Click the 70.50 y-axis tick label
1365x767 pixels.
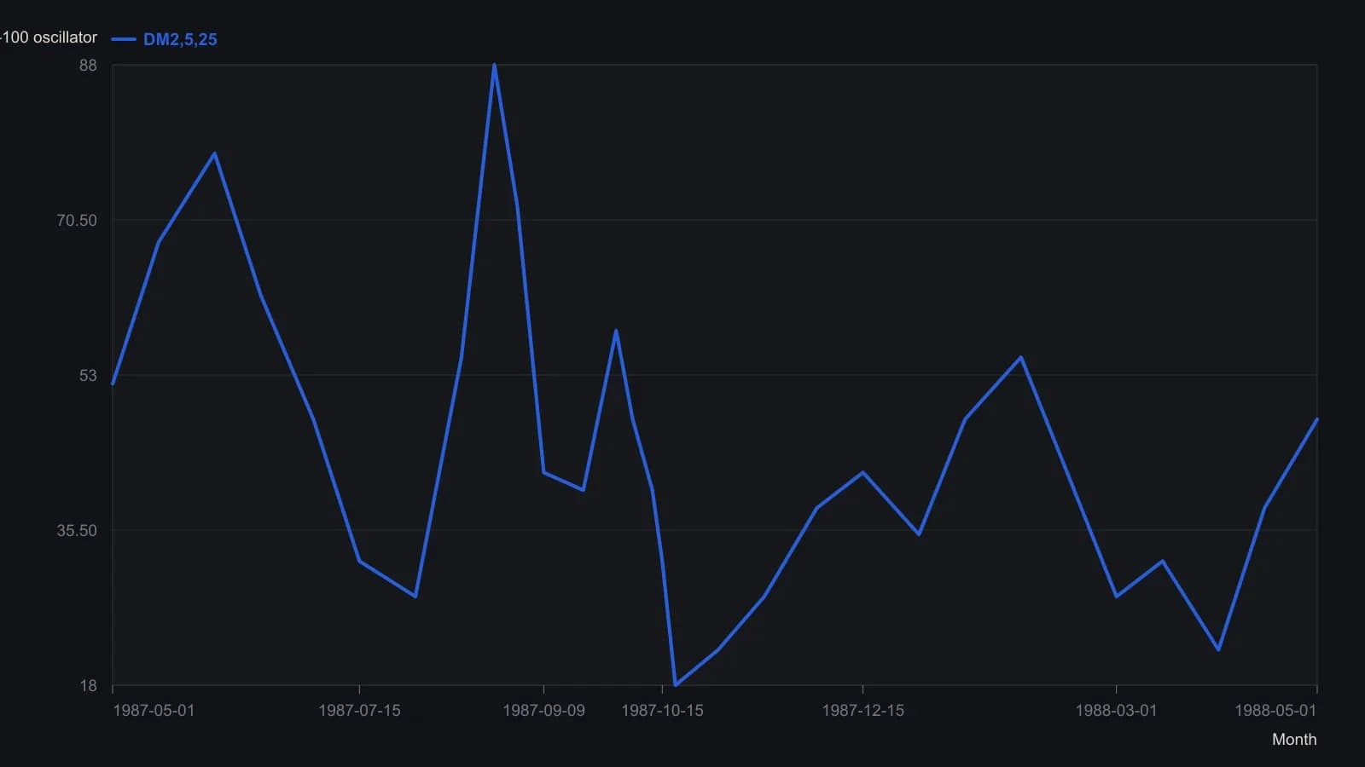(x=77, y=220)
